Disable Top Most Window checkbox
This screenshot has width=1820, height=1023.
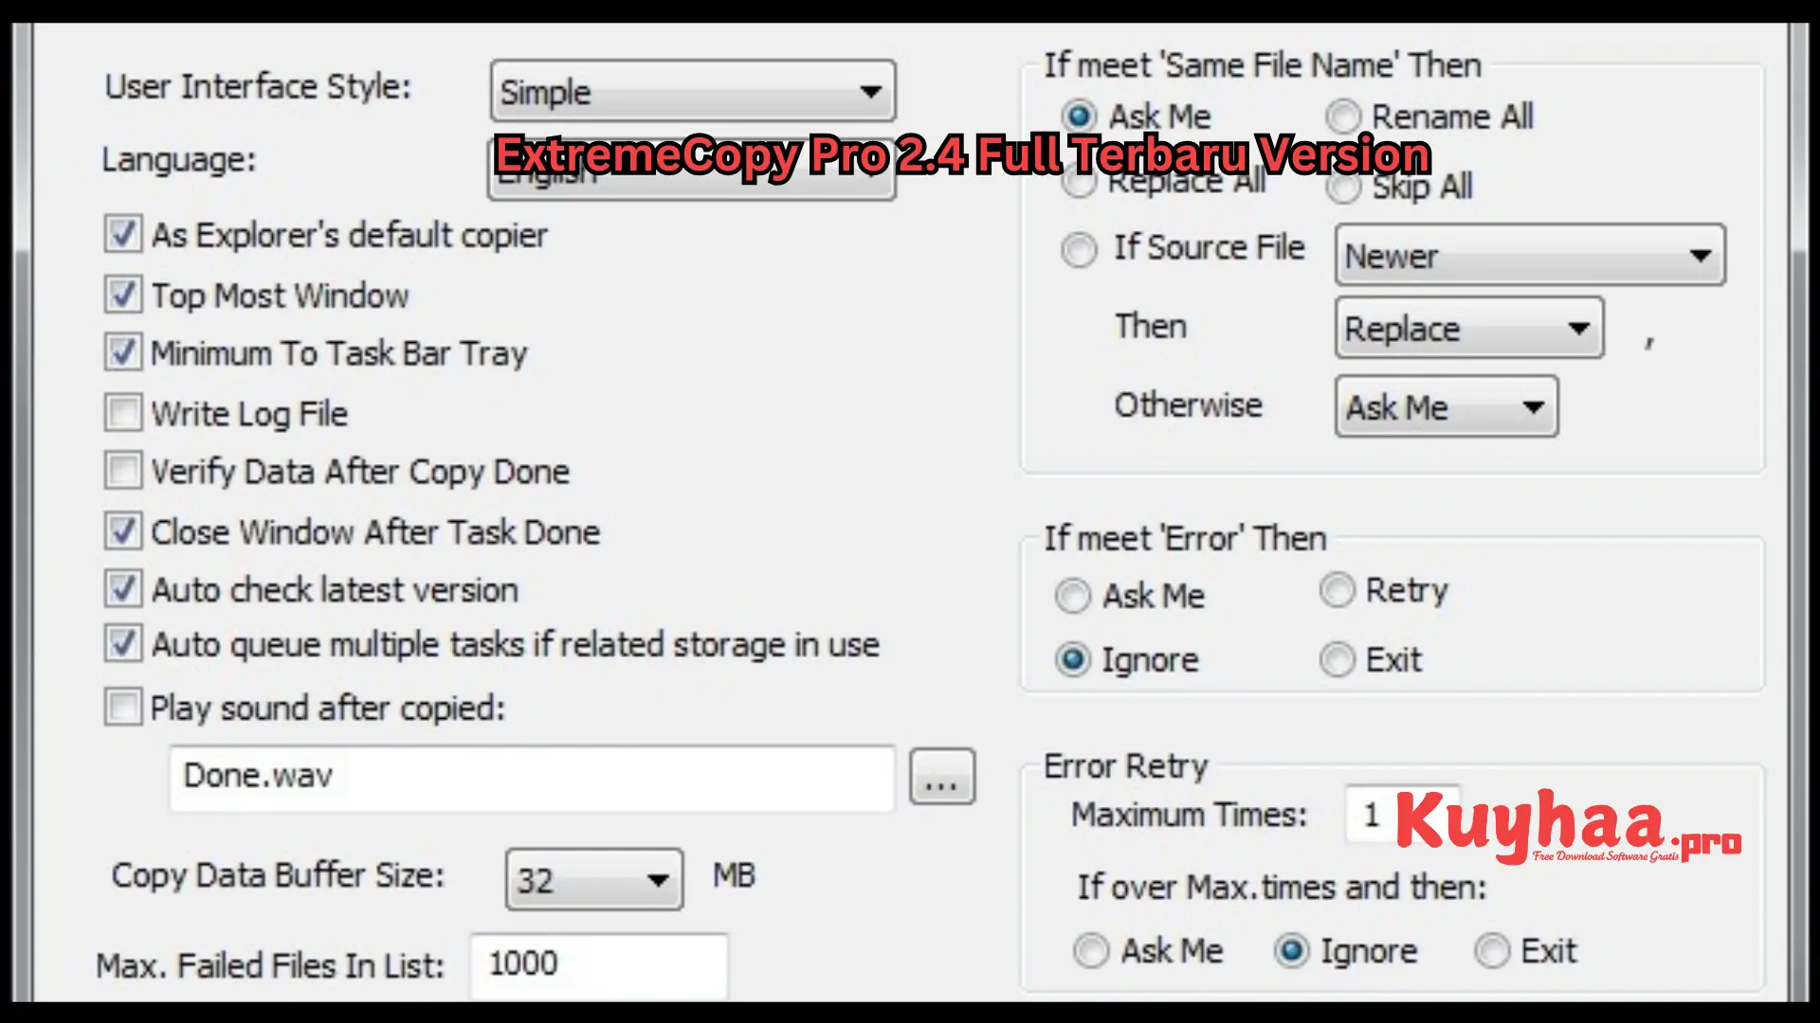[121, 294]
